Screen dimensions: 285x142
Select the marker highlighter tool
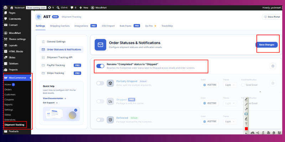[x=246, y=119]
